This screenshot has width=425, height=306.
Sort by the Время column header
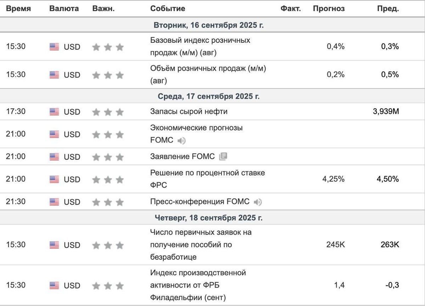[x=18, y=9]
